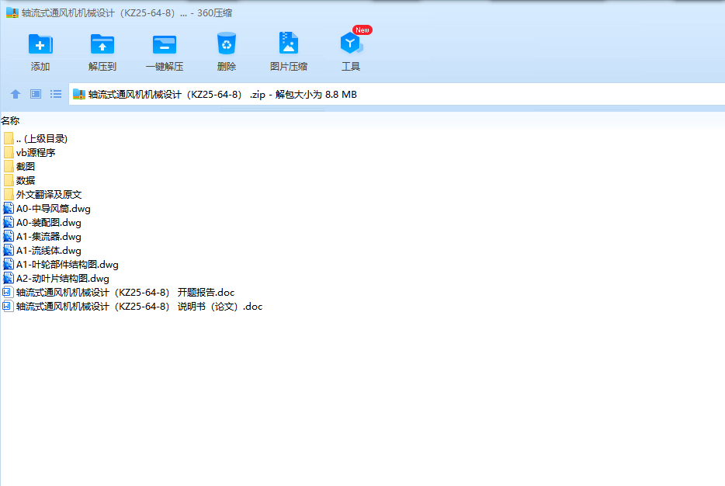Click the folder icon beside vb源程序

tap(9, 153)
